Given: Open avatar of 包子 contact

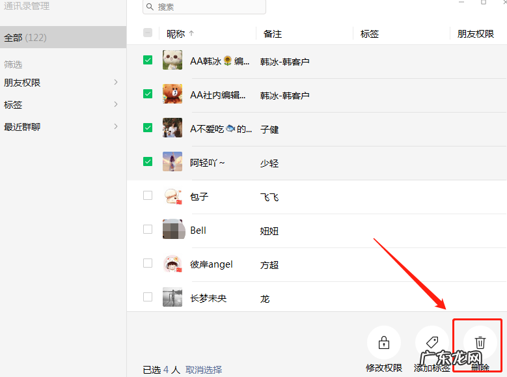Looking at the screenshot, I should click(x=172, y=195).
